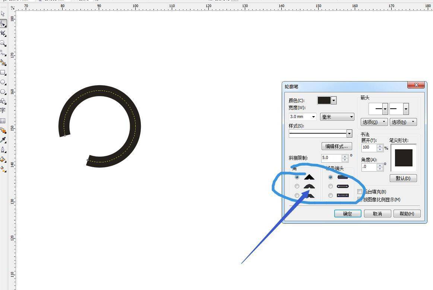Enable the 后台填充 checkbox

click(x=360, y=192)
